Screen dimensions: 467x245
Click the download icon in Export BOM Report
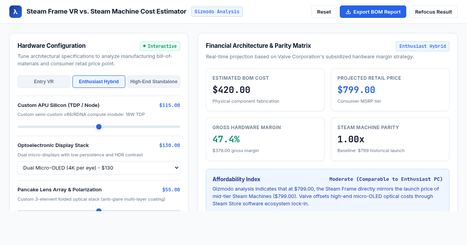coord(348,12)
